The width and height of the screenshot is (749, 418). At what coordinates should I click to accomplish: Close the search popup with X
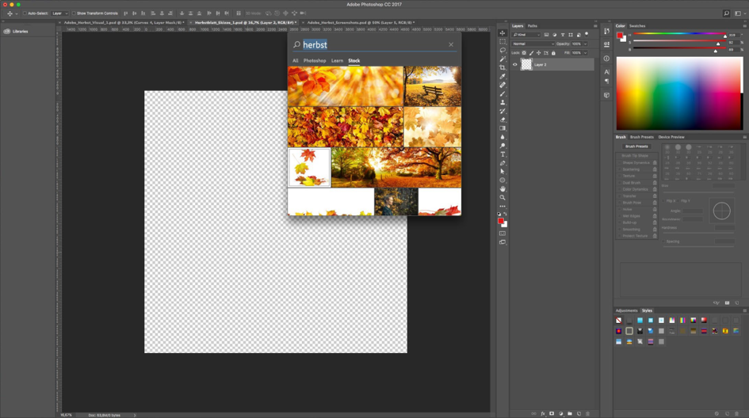click(x=451, y=44)
